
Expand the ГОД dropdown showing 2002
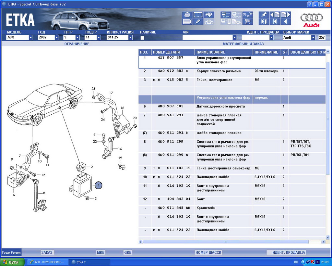pyautogui.click(x=56, y=38)
